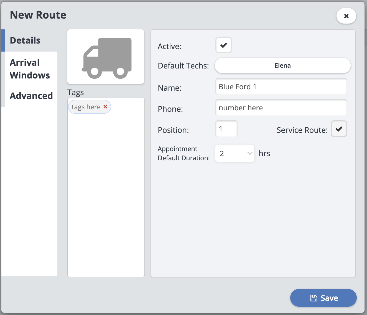Click into the Name field with Blue Ford 1

(x=281, y=87)
